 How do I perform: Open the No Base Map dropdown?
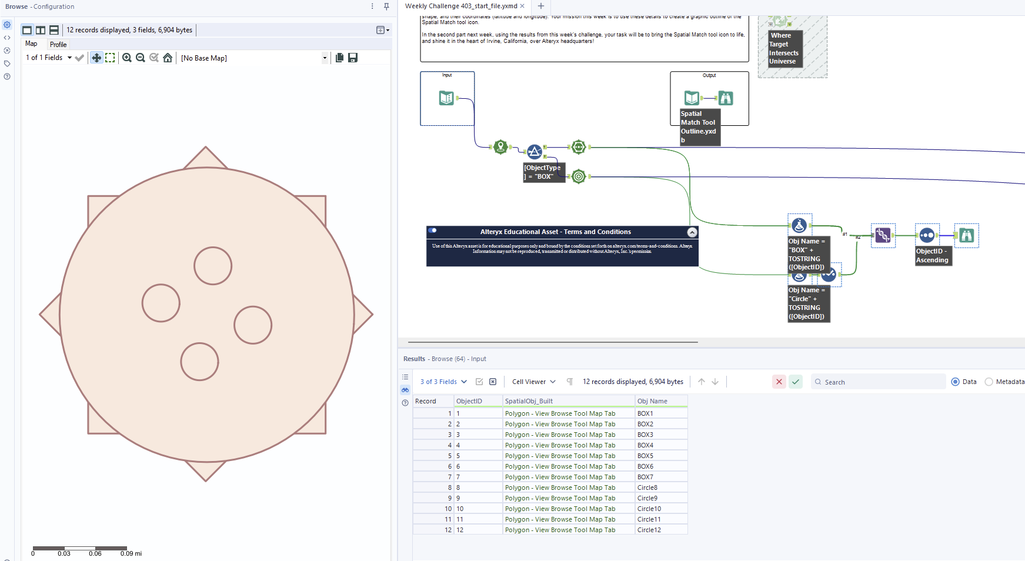(x=325, y=58)
